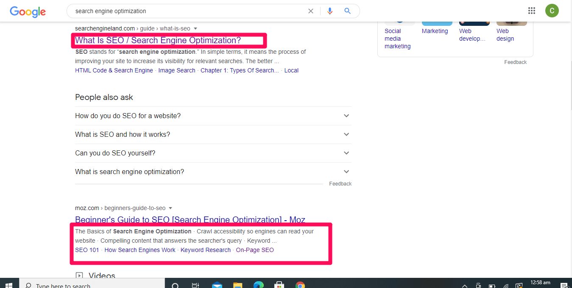Click the blue magnifier search button
This screenshot has height=288, width=572.
pyautogui.click(x=348, y=11)
